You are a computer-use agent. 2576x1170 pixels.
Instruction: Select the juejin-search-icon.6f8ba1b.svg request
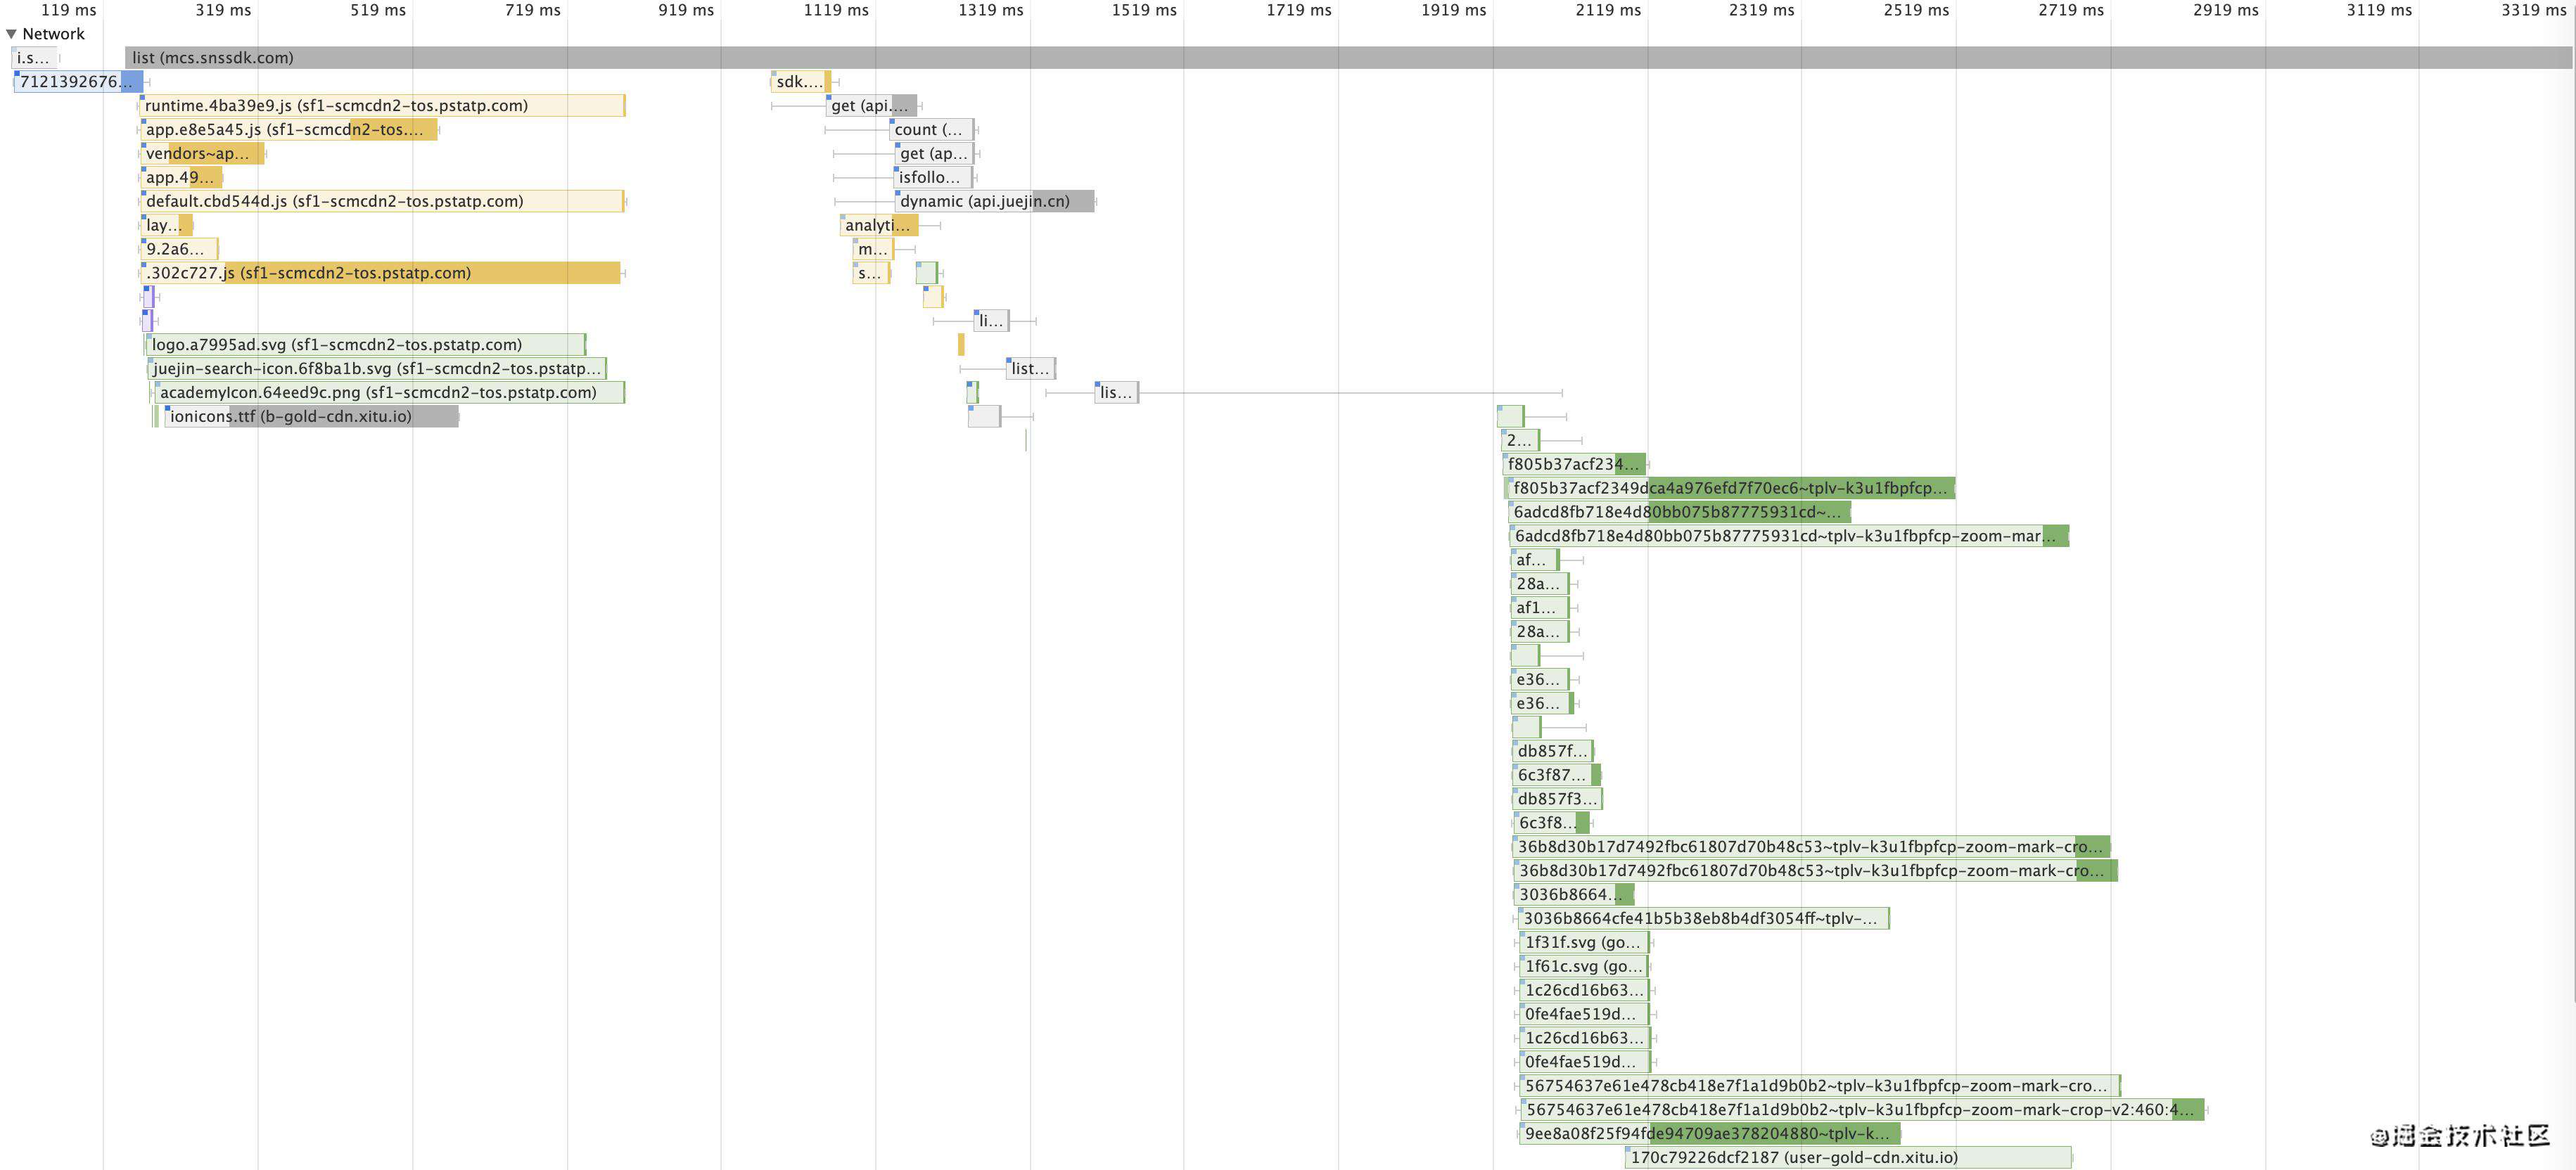coord(377,368)
